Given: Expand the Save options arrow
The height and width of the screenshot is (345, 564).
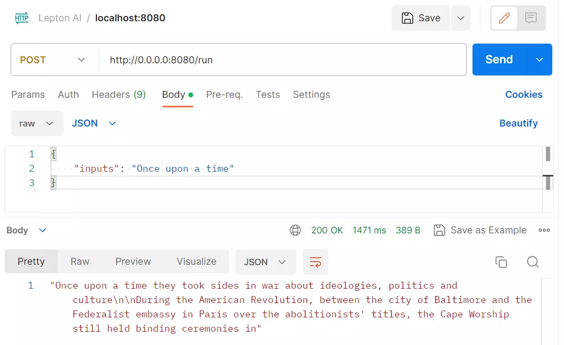Looking at the screenshot, I should point(461,18).
